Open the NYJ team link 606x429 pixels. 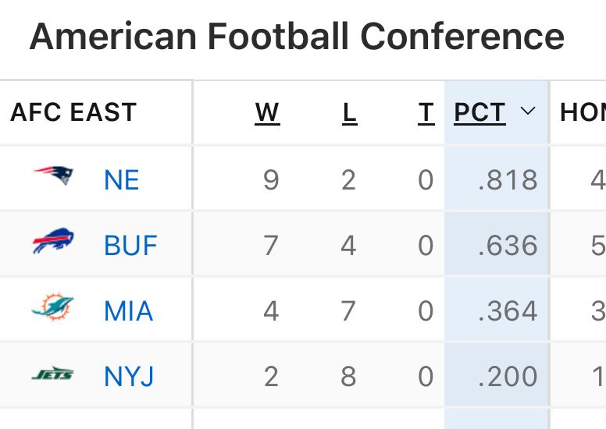pyautogui.click(x=129, y=377)
